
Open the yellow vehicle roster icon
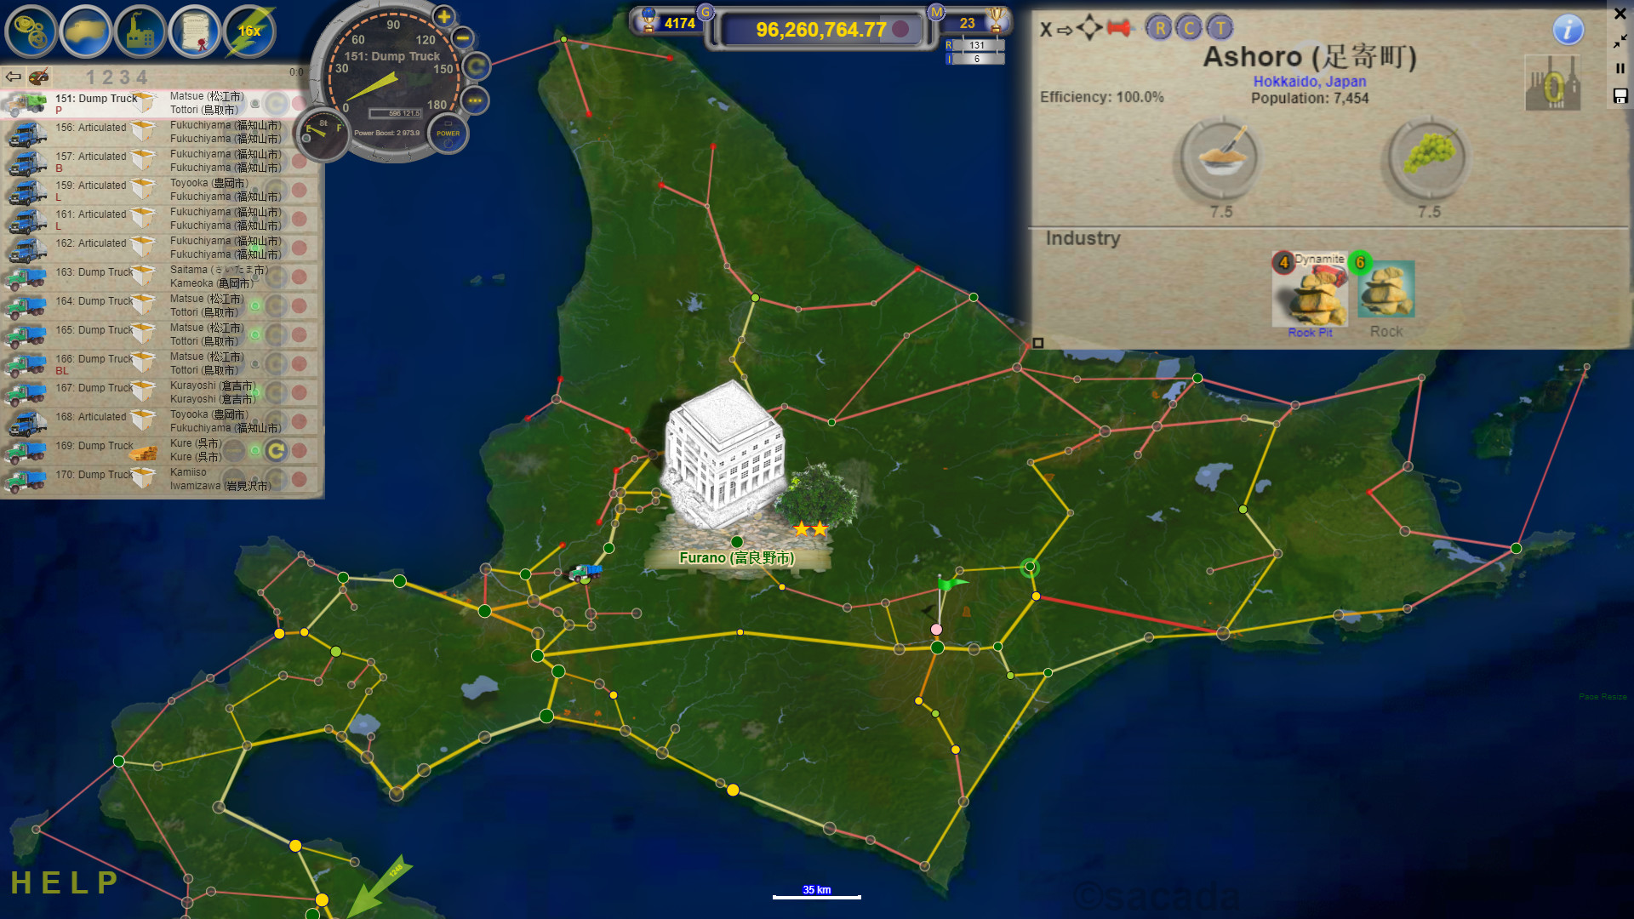pos(85,31)
